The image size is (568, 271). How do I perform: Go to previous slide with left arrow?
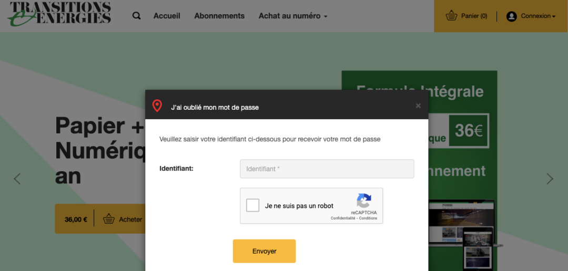point(17,179)
